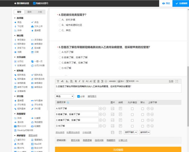Check 允许填空 for option D.均了解
This screenshot has height=152, width=189.
(132, 126)
